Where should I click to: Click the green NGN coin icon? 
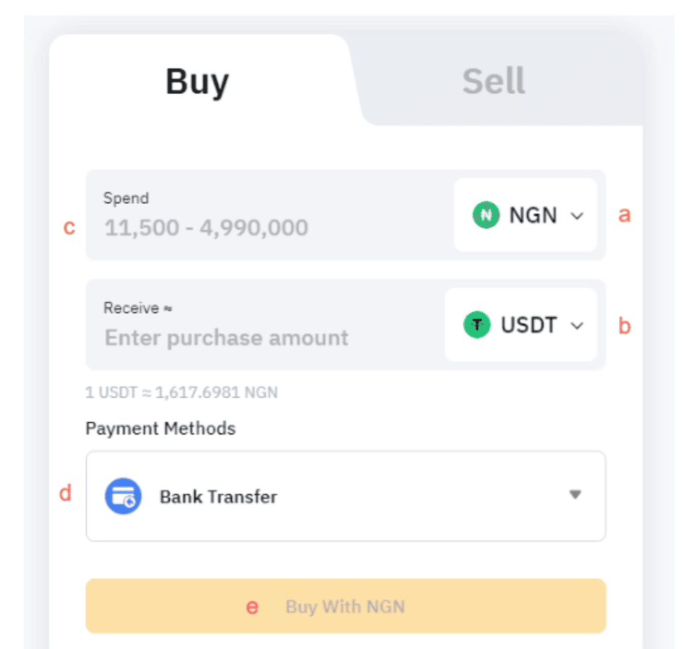click(486, 215)
